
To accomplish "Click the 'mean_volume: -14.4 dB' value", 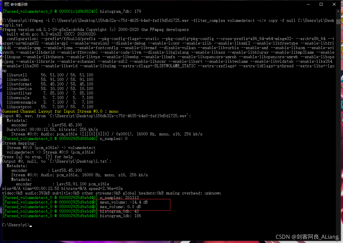I will (x=124, y=202).
